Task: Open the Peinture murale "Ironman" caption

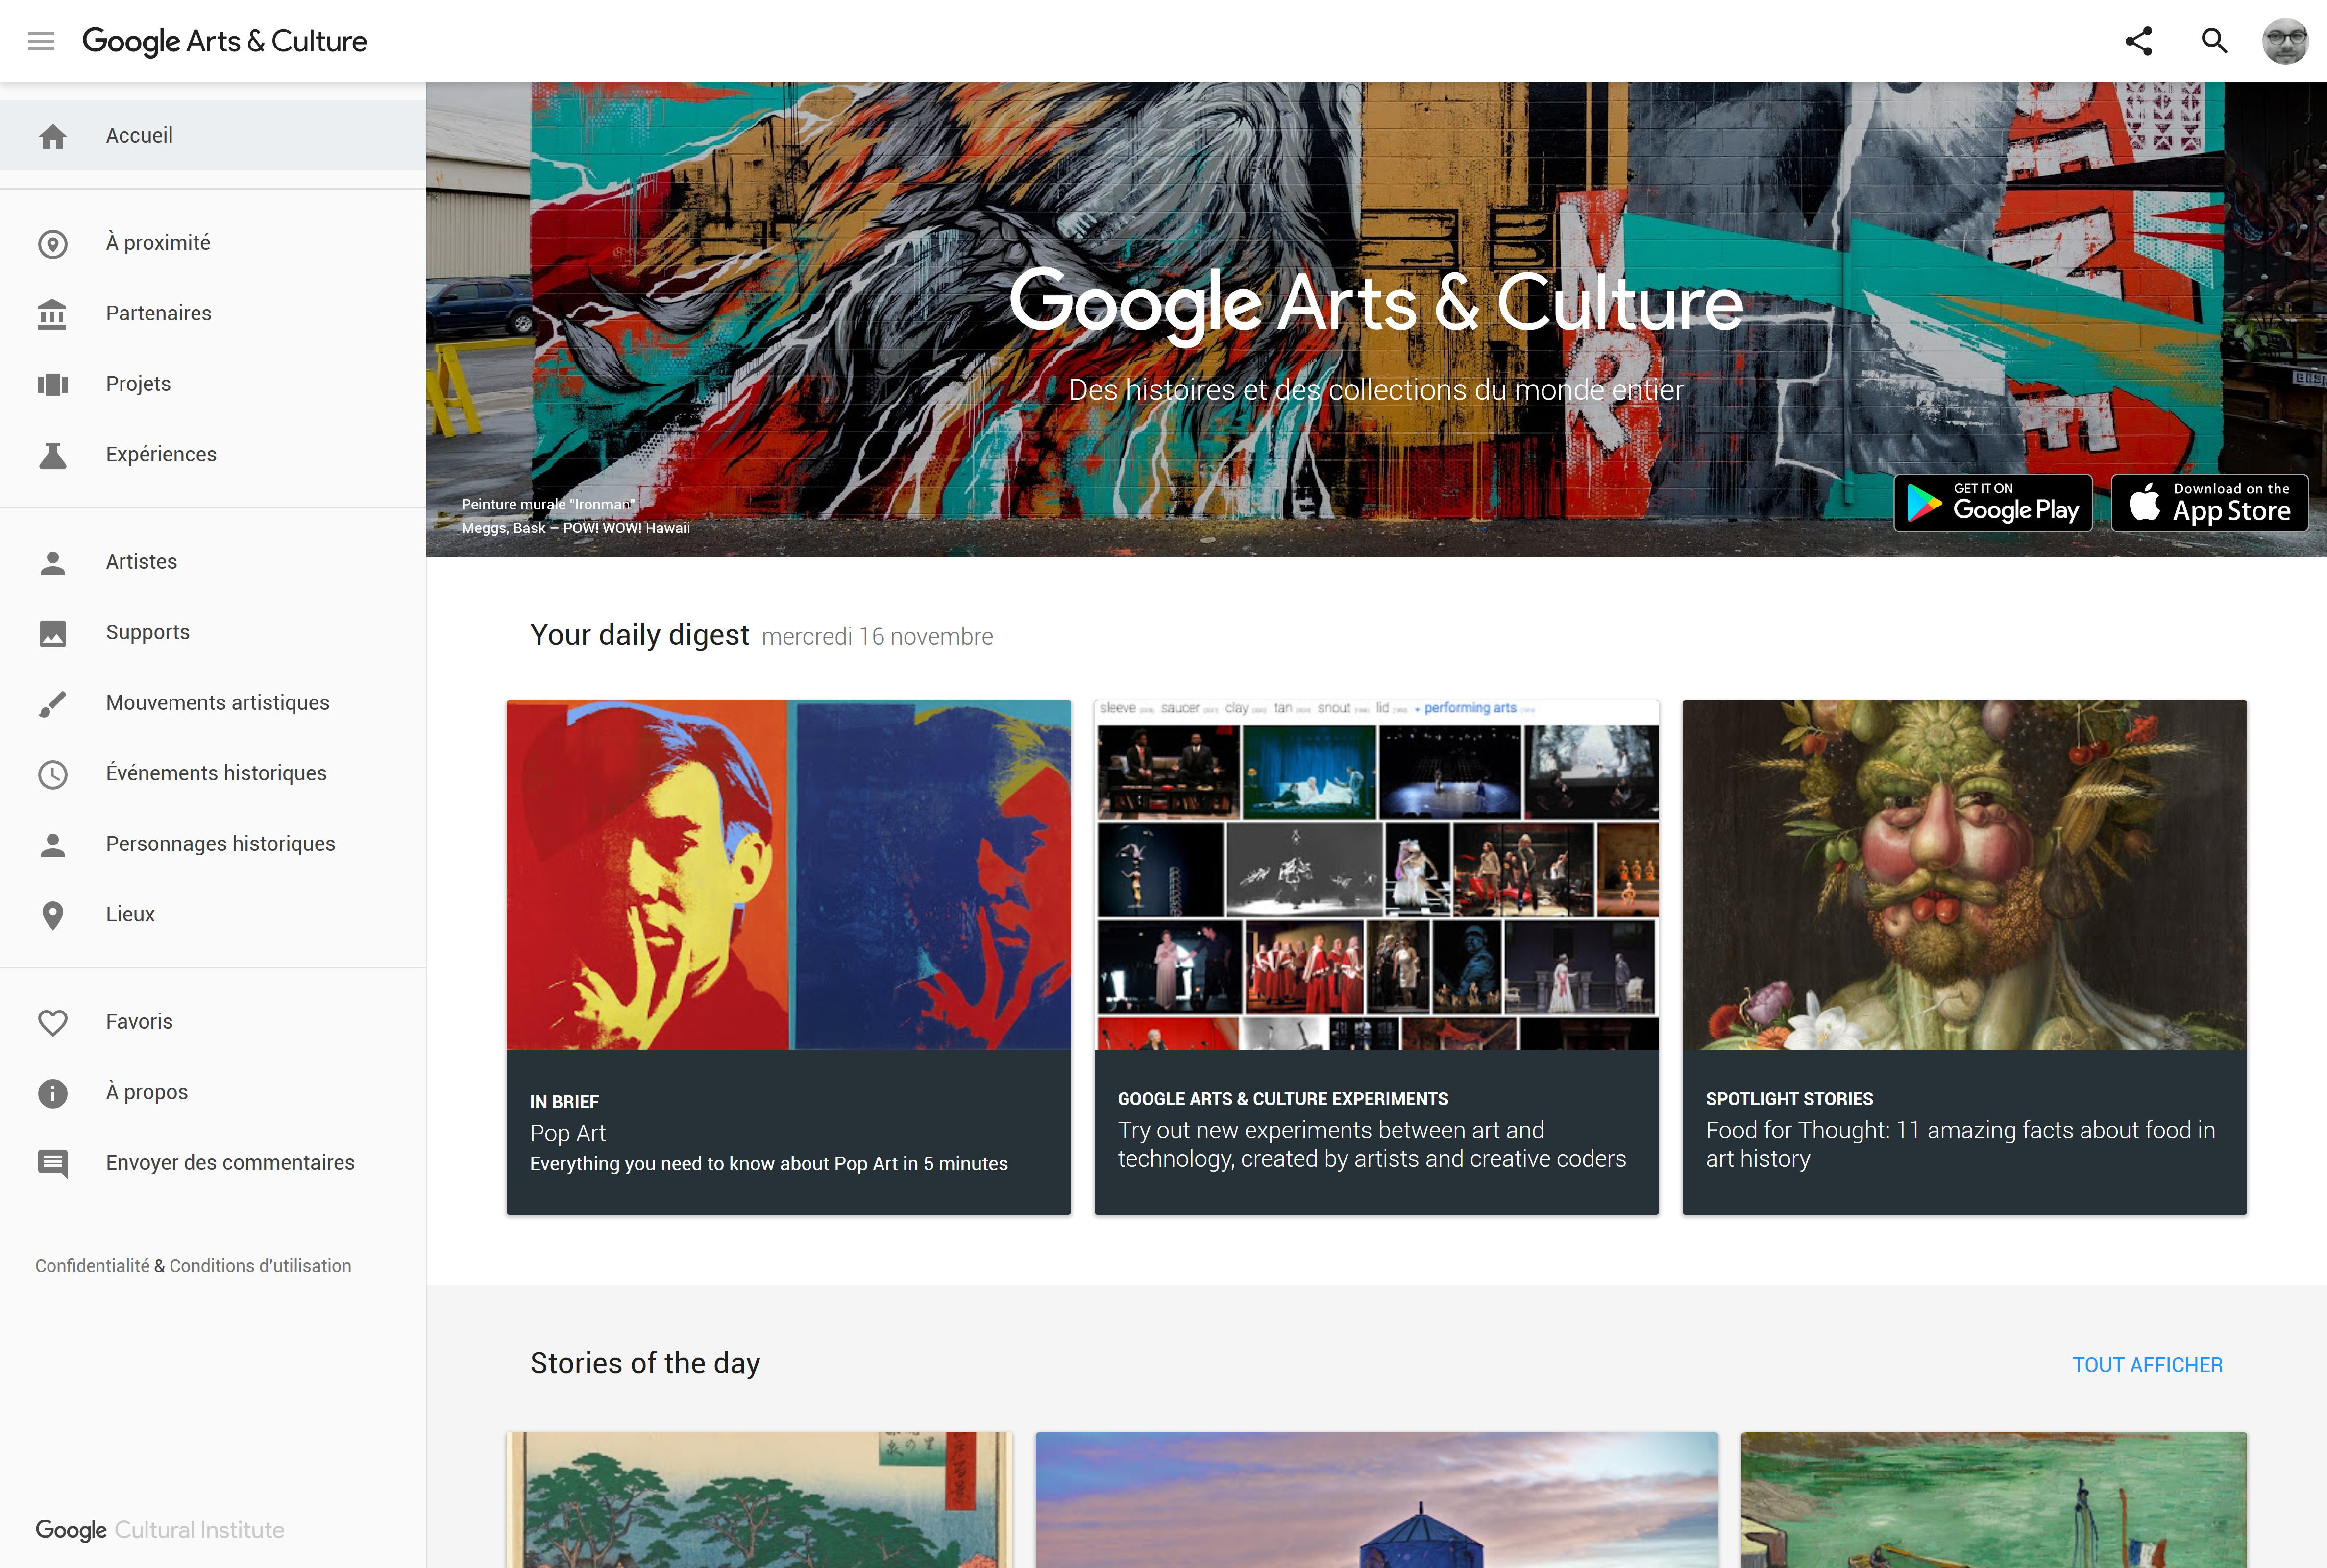Action: pyautogui.click(x=548, y=504)
